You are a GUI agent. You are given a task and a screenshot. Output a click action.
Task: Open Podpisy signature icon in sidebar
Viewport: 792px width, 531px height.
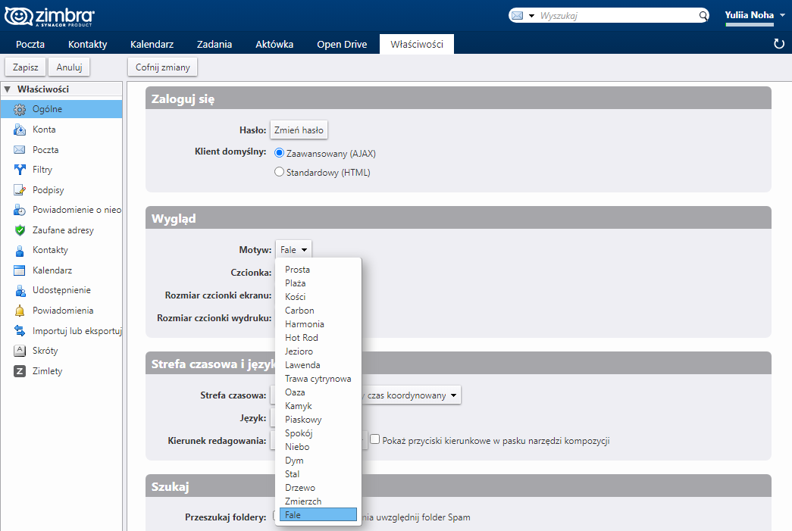click(x=20, y=190)
